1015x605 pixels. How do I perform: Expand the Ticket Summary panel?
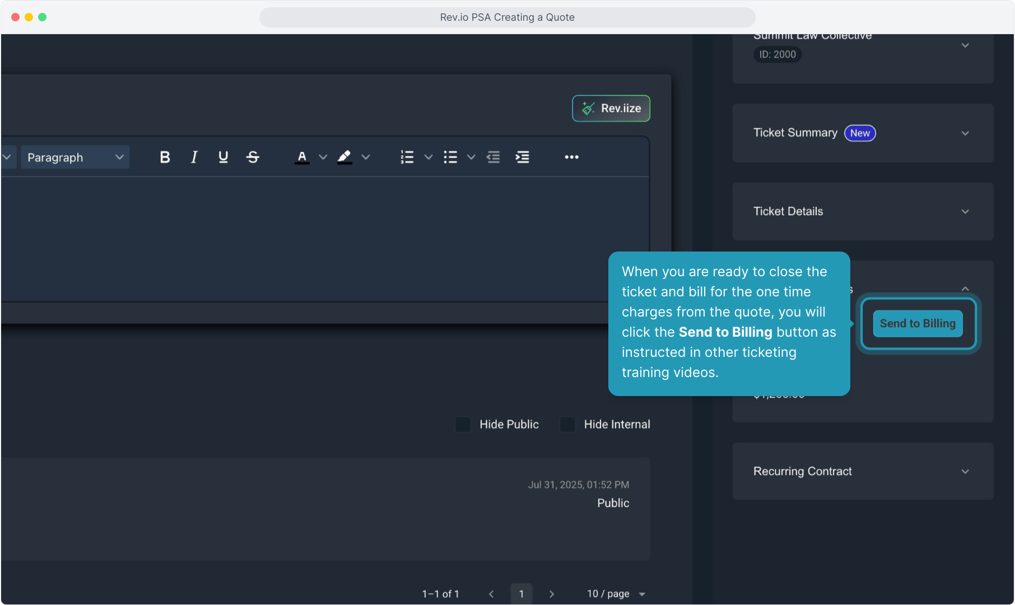[965, 133]
